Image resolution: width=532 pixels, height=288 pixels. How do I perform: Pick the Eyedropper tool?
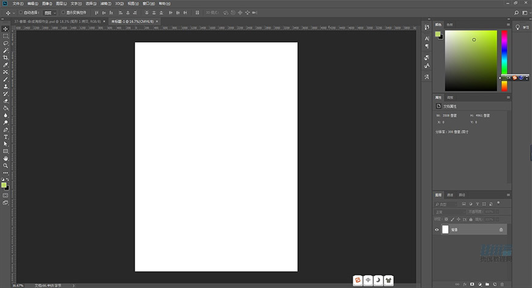[6, 65]
